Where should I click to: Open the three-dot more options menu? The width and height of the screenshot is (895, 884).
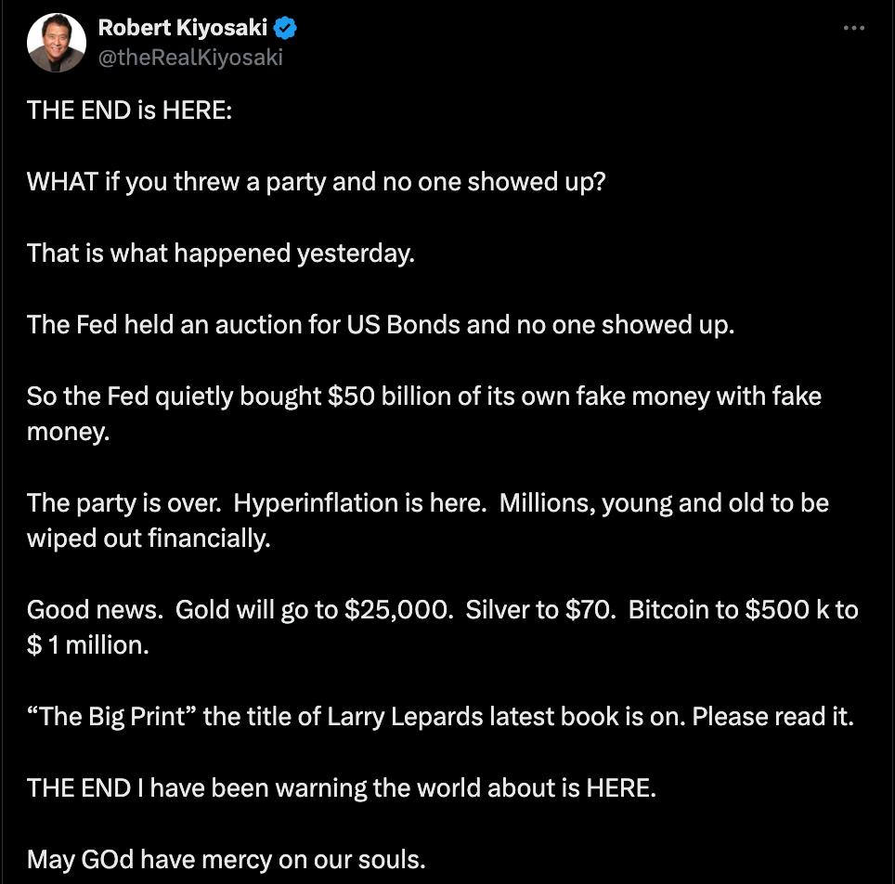853,29
